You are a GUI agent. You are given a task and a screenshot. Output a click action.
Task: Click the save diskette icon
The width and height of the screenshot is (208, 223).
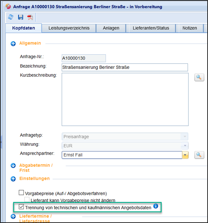coord(21,17)
